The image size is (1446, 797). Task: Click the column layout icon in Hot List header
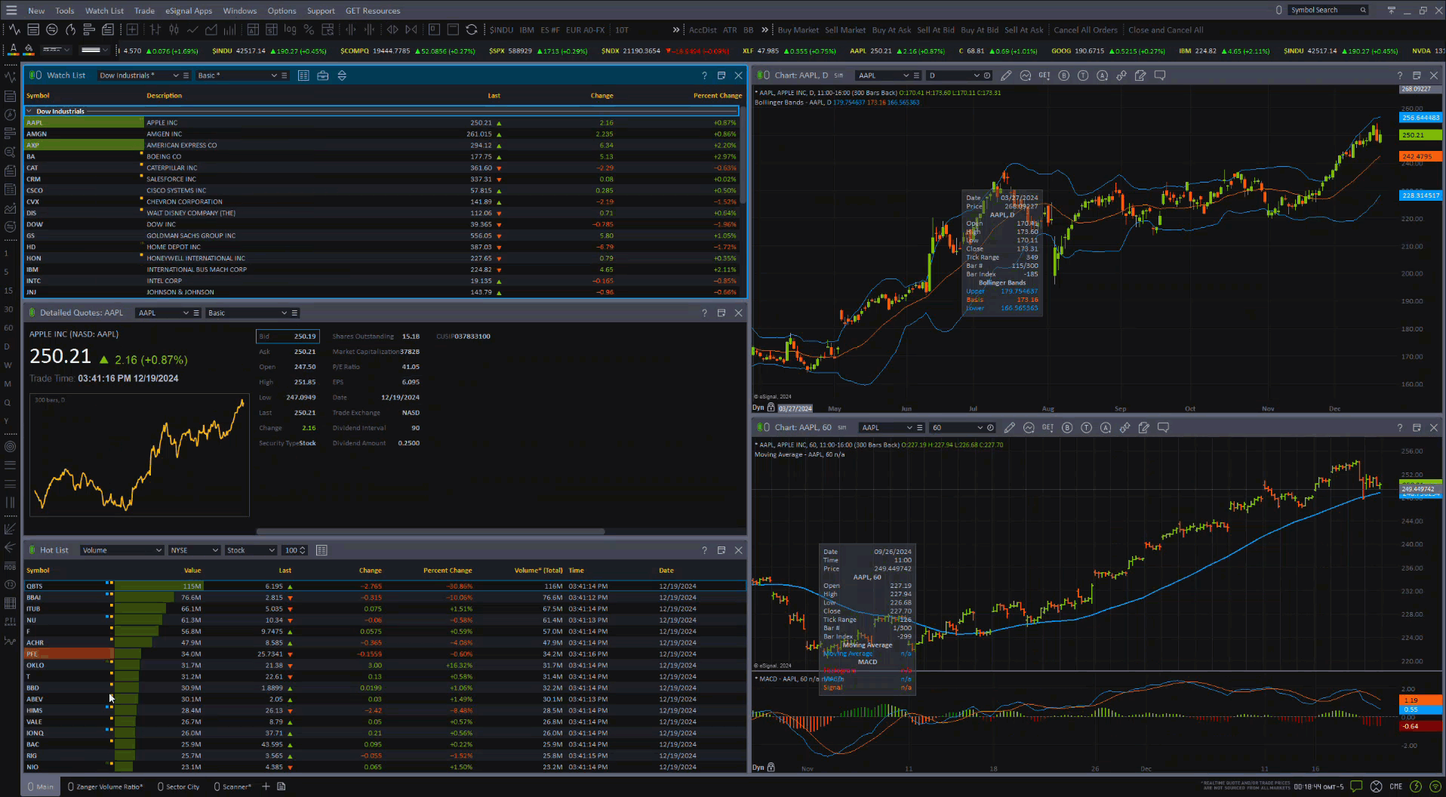click(x=322, y=550)
